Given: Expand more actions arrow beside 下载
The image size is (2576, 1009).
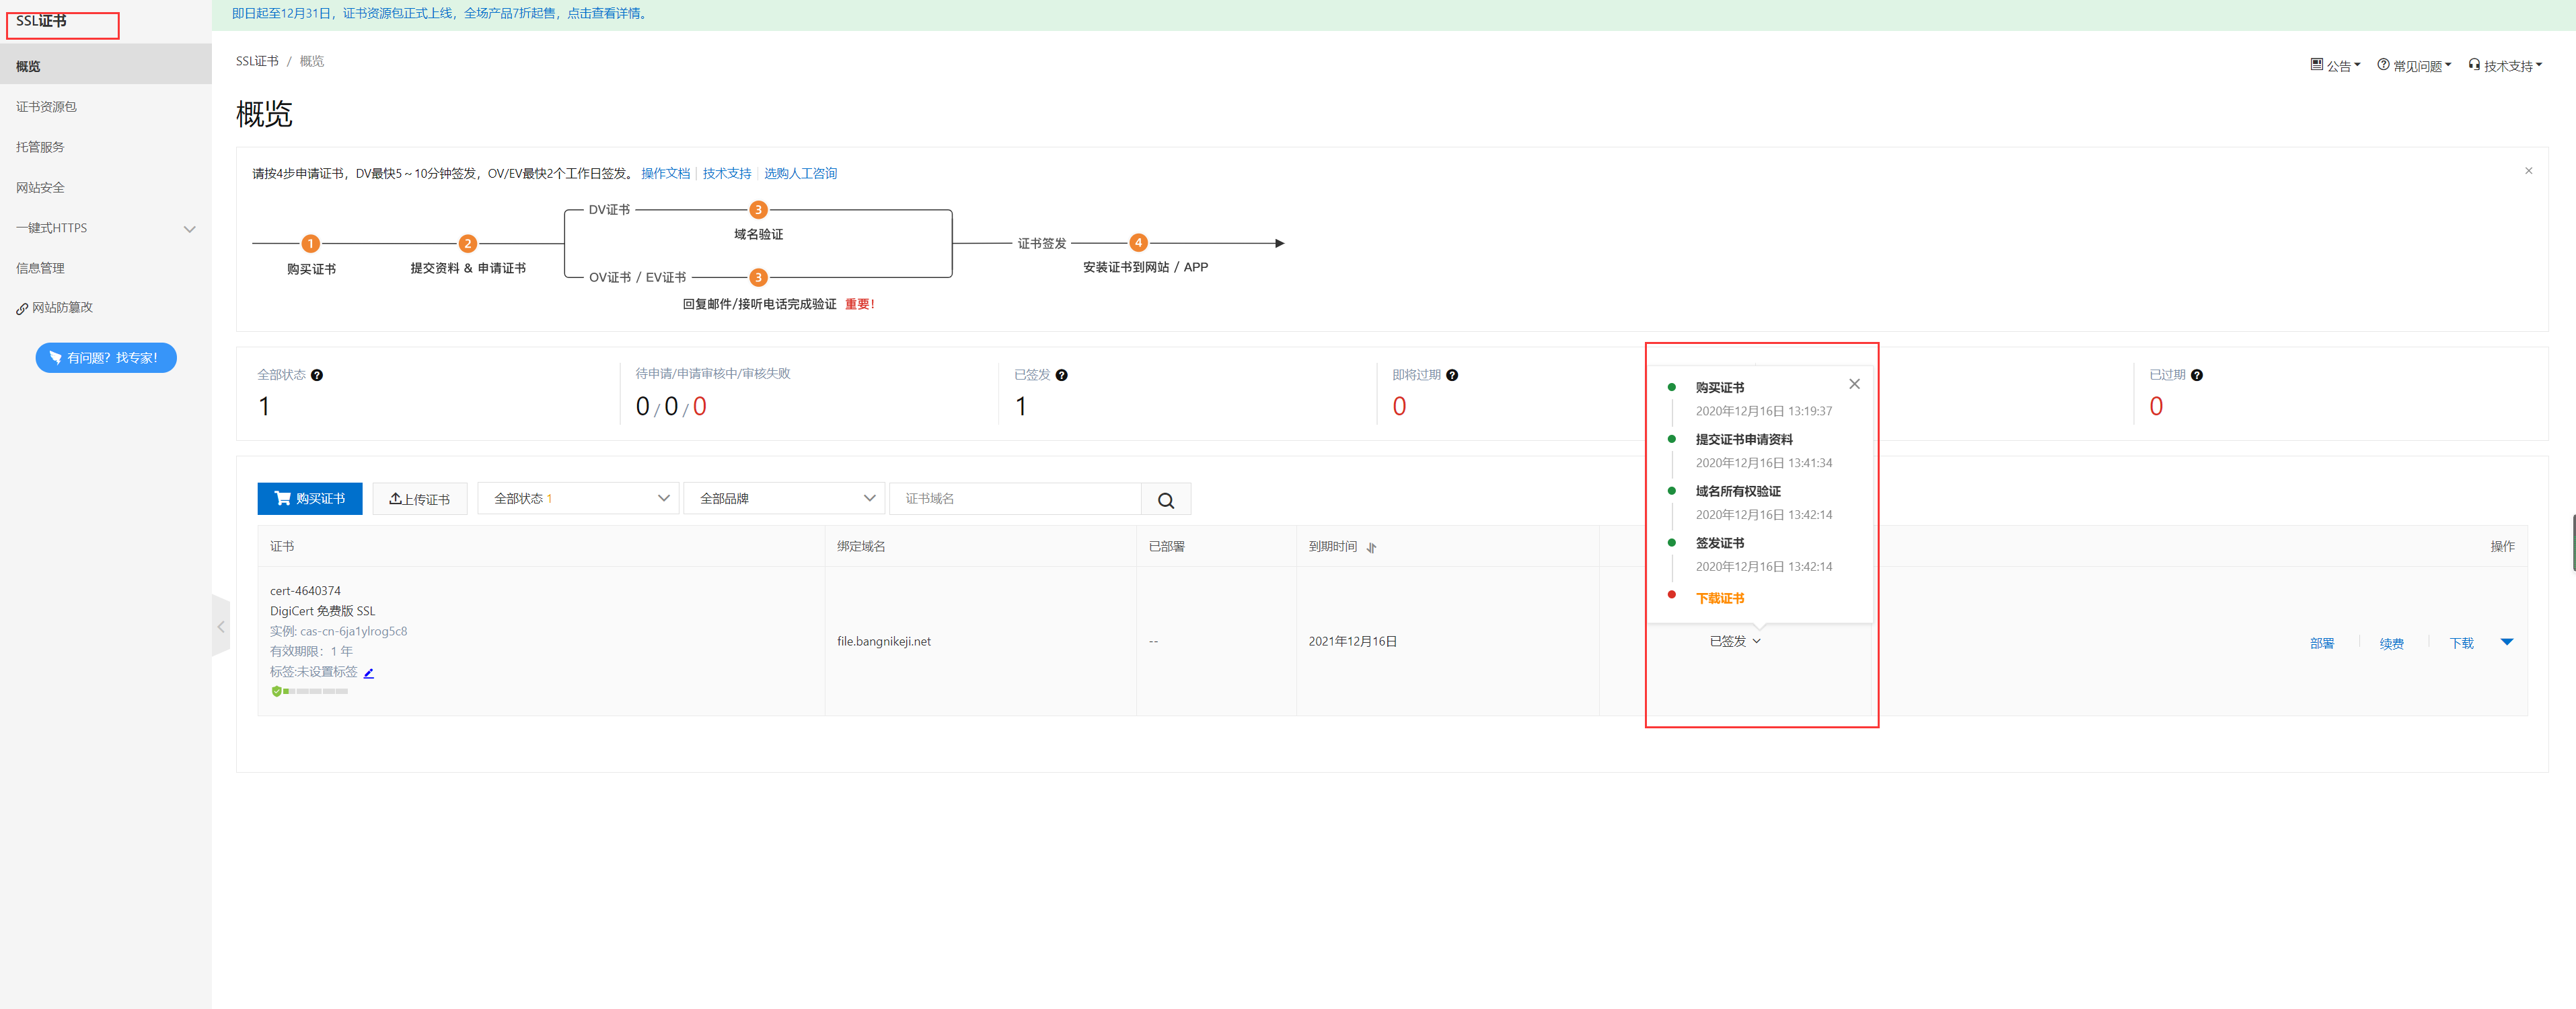Looking at the screenshot, I should (2506, 643).
